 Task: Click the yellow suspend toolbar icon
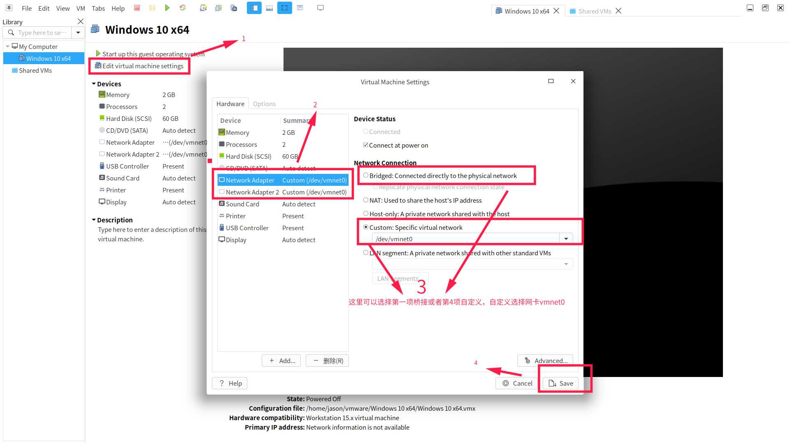coord(152,8)
